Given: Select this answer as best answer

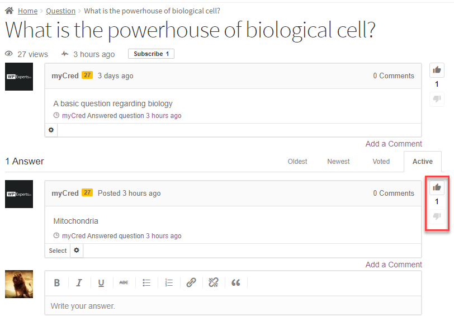Looking at the screenshot, I should 58,251.
